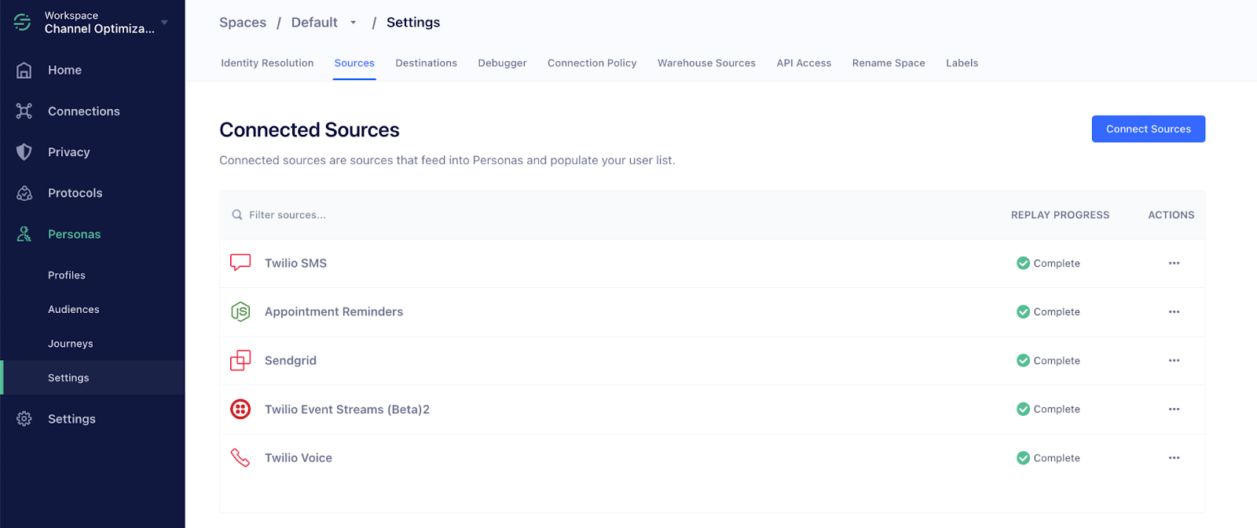Image resolution: width=1257 pixels, height=528 pixels.
Task: Click the Personas person icon
Action: coord(24,234)
